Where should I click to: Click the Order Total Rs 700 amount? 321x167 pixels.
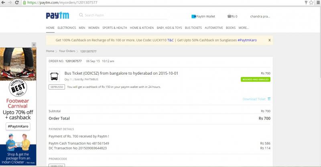tap(264, 118)
